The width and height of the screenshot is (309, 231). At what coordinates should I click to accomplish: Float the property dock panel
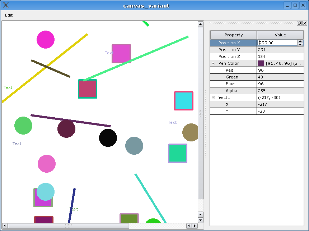click(x=299, y=23)
